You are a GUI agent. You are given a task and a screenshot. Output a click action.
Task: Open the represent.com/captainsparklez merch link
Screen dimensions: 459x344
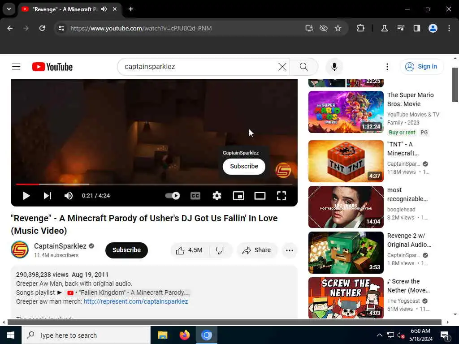coord(136,301)
